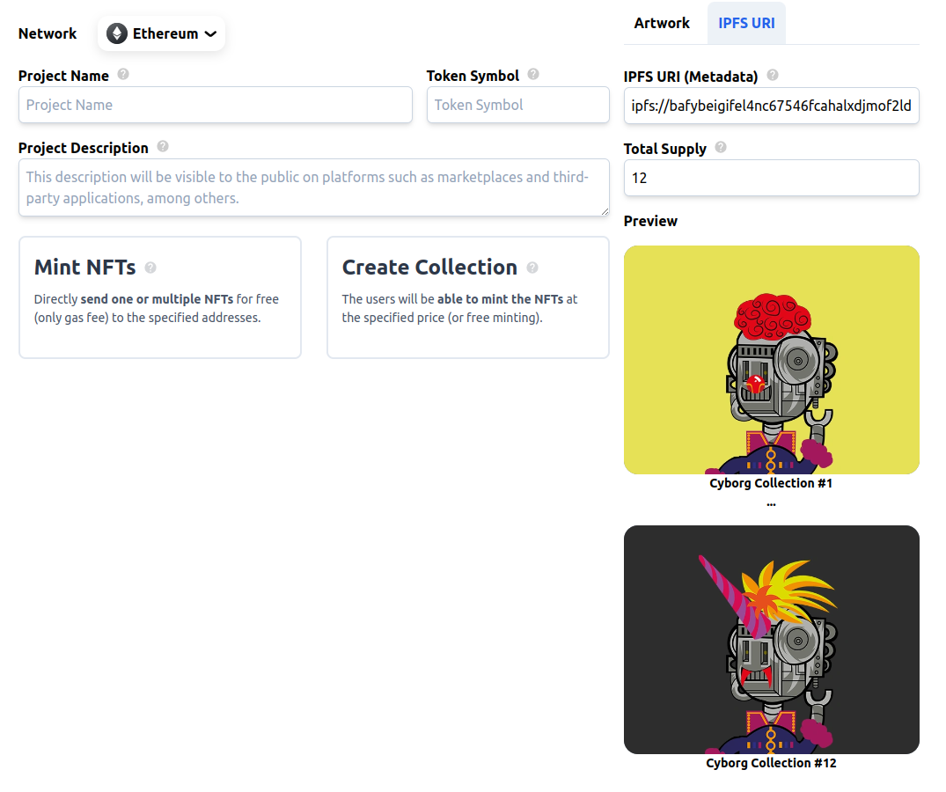The height and width of the screenshot is (792, 946).
Task: Click help icon beside Project Description
Action: (163, 147)
